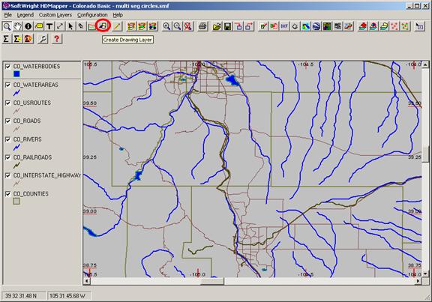
Task: Click the DXF import icon
Action: [x=284, y=26]
